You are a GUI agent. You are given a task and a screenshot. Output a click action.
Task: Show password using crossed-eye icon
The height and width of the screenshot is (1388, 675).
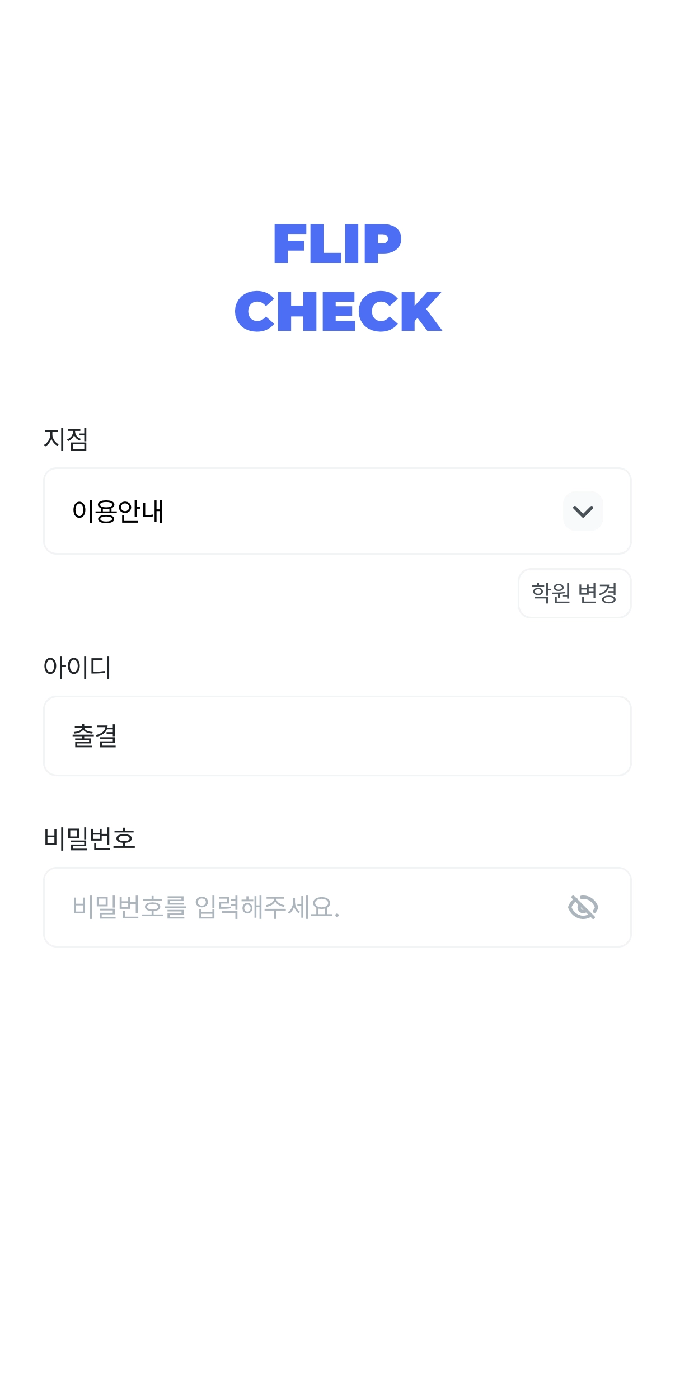(x=583, y=907)
